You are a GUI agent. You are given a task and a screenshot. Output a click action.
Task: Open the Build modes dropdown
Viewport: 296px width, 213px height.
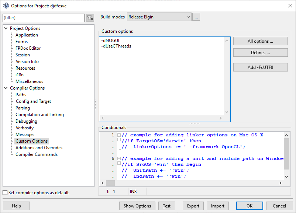[159, 17]
